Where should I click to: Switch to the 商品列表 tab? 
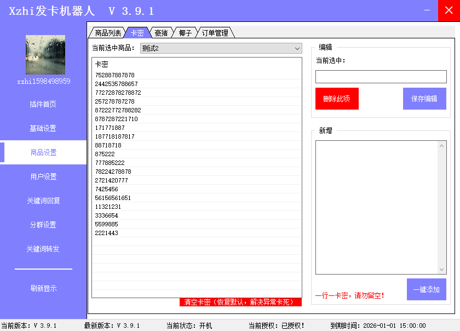point(108,33)
